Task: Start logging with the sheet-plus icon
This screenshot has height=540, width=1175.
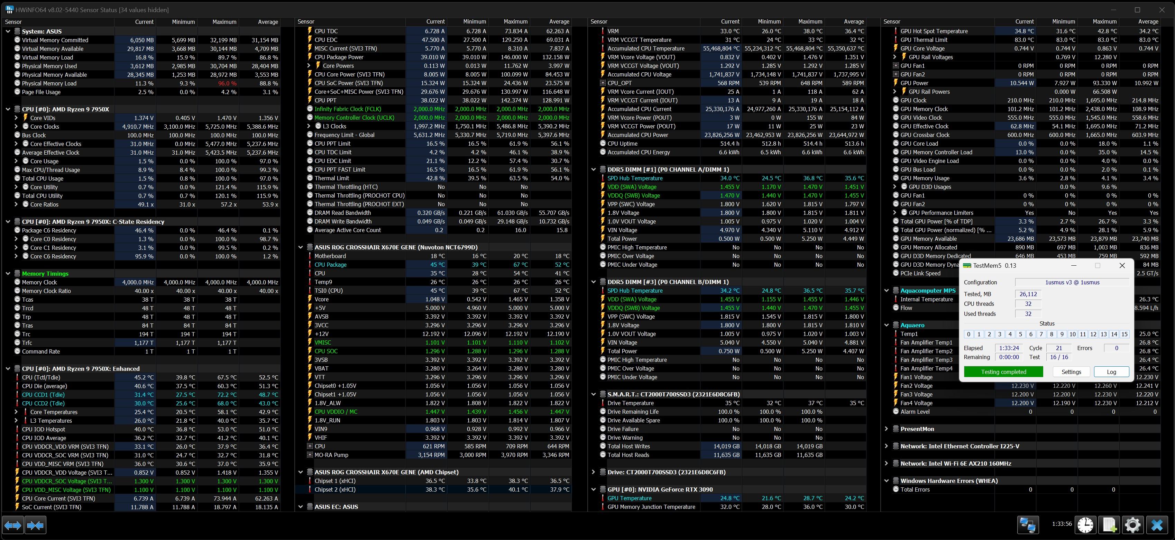Action: tap(1109, 525)
